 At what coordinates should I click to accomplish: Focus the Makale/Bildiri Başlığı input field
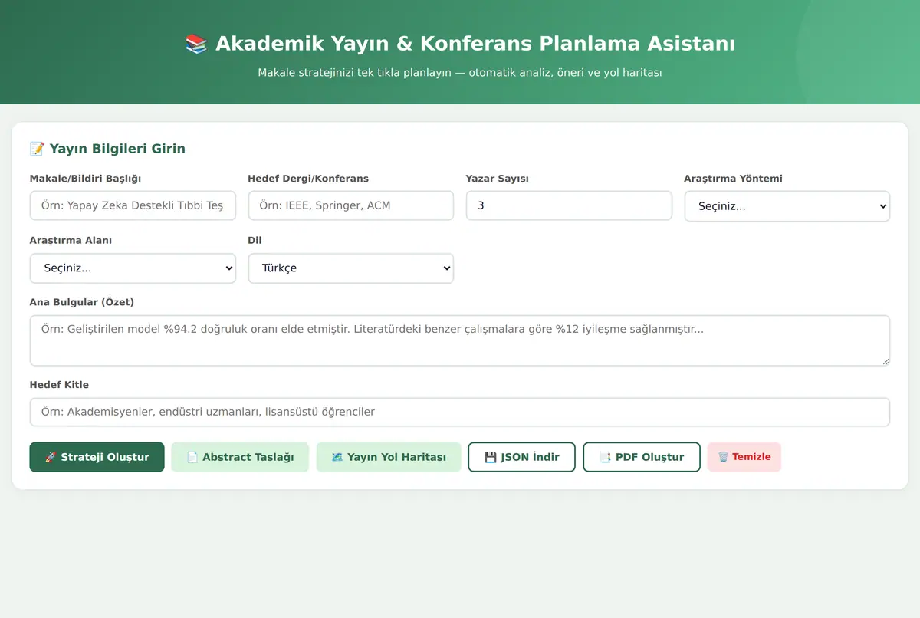[x=133, y=205]
